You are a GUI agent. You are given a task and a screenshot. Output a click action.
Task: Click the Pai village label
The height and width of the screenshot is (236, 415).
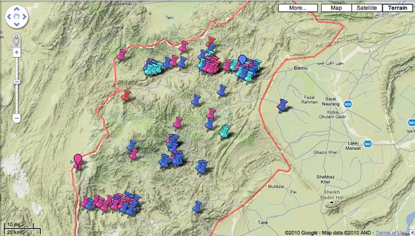[x=293, y=192]
